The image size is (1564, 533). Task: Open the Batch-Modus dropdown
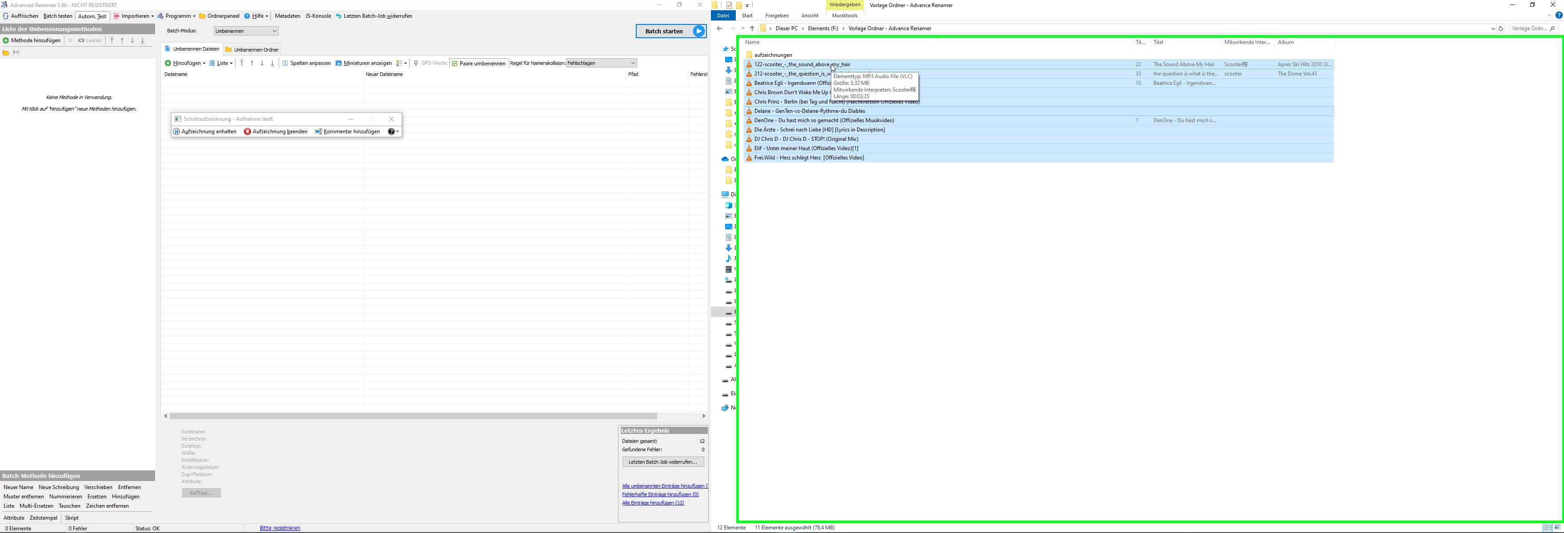(x=246, y=31)
